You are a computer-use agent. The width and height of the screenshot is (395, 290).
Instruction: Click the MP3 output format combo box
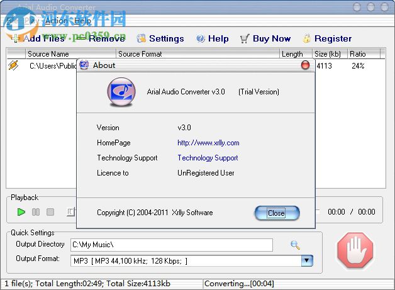point(191,261)
